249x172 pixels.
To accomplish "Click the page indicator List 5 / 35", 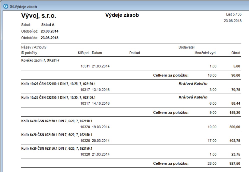I will 234,14.
